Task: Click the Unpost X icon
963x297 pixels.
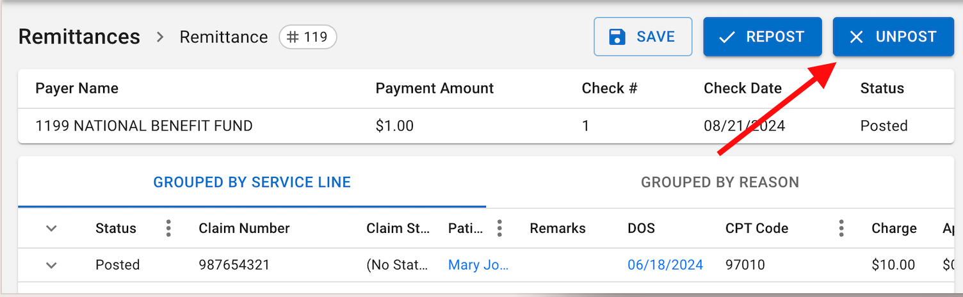Action: 856,37
